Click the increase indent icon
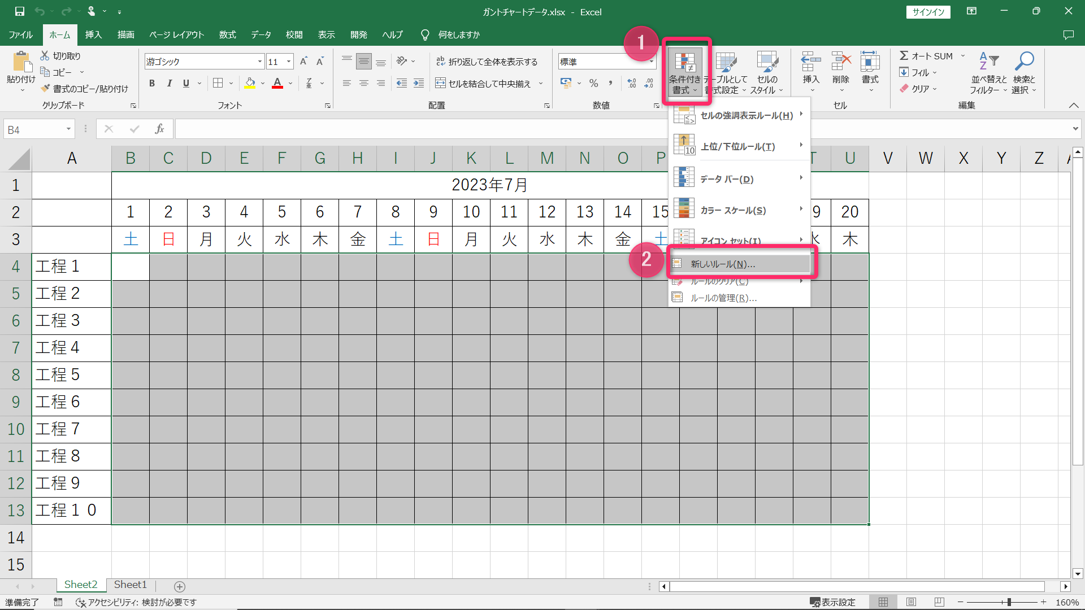1085x610 pixels. [419, 84]
